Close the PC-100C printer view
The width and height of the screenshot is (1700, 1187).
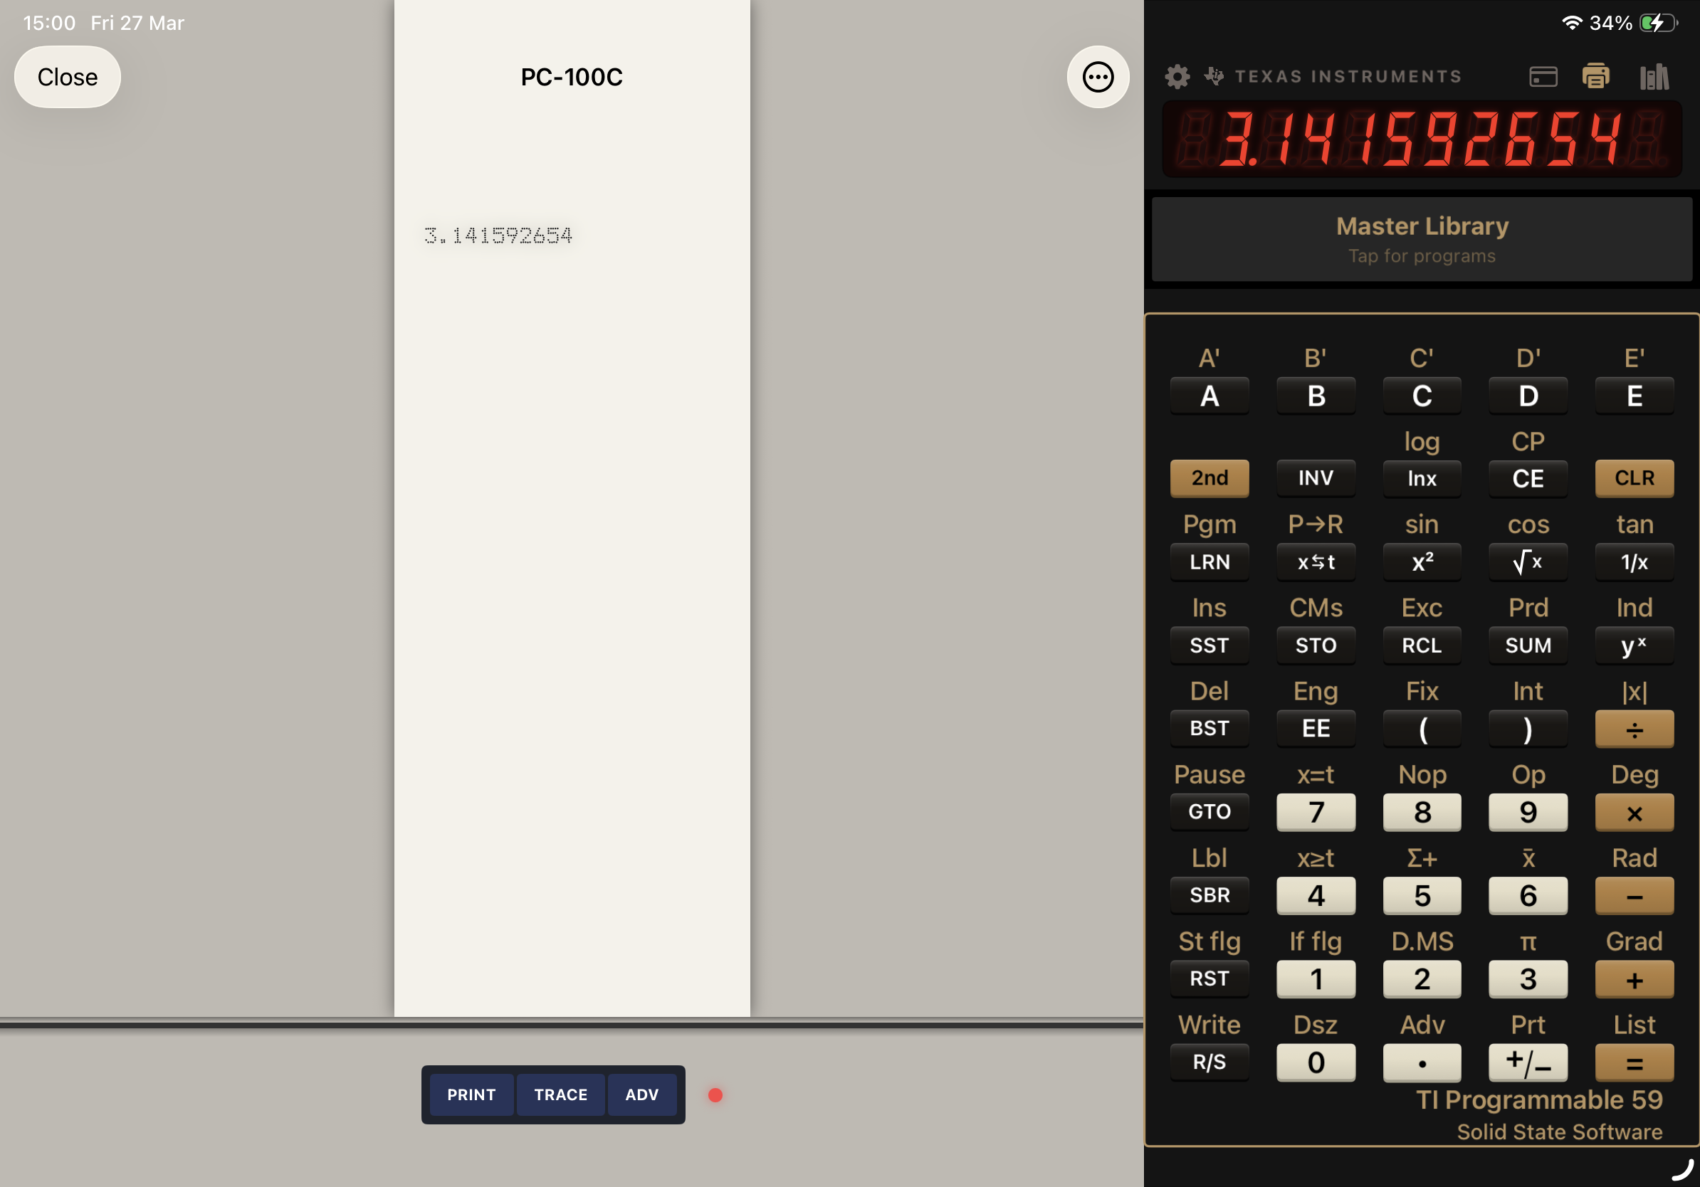[x=68, y=77]
